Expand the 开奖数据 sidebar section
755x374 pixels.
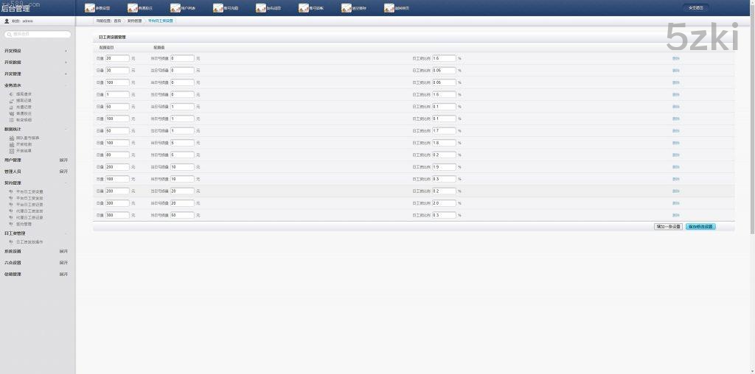point(66,62)
